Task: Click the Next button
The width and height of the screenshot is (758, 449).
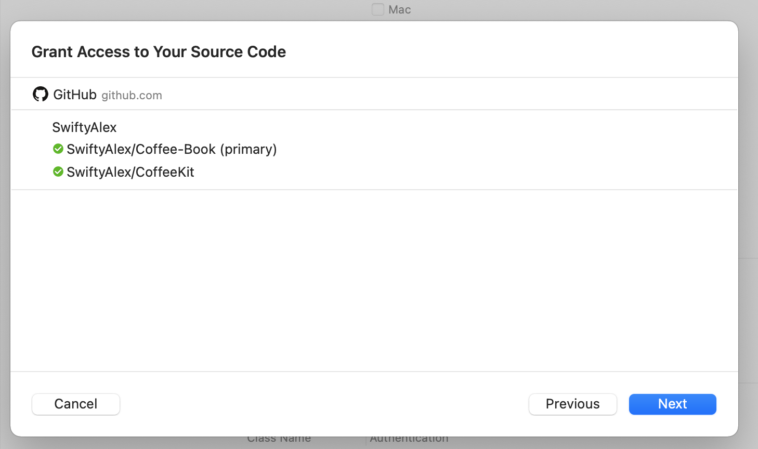Action: (x=672, y=404)
